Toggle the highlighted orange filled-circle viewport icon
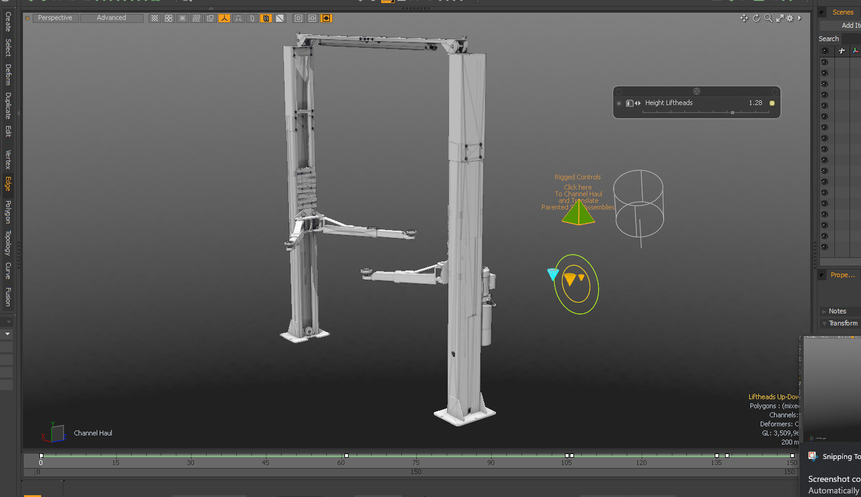 [x=326, y=18]
